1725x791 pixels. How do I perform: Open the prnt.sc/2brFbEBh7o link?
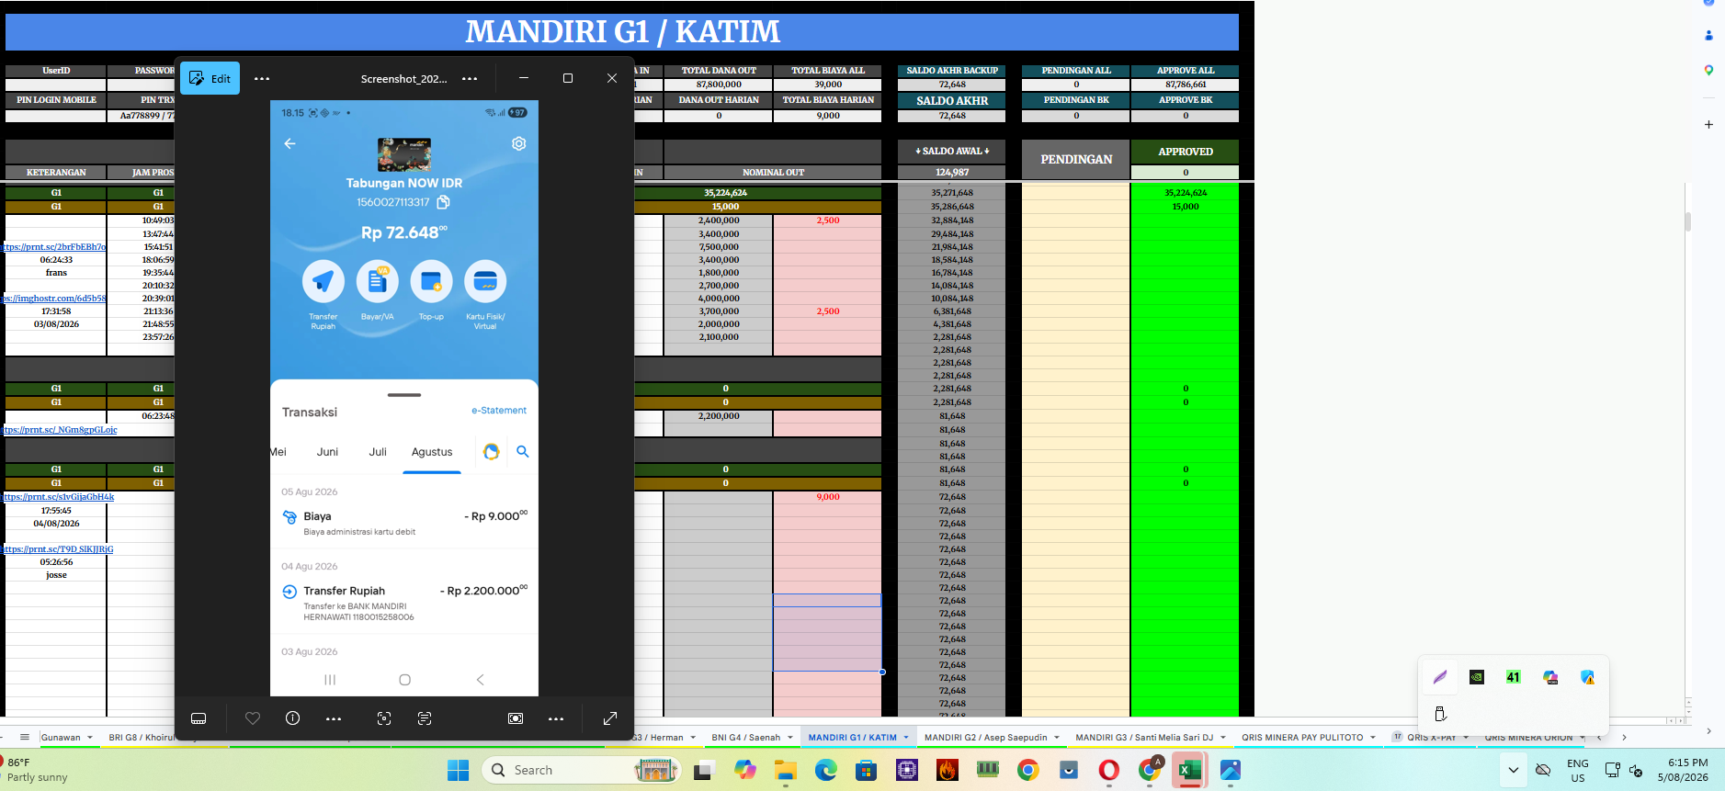tap(55, 247)
